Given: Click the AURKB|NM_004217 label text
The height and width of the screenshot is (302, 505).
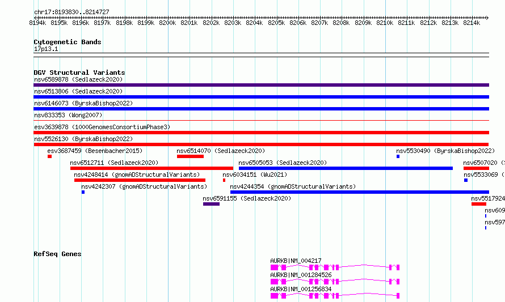Looking at the screenshot, I should (296, 261).
